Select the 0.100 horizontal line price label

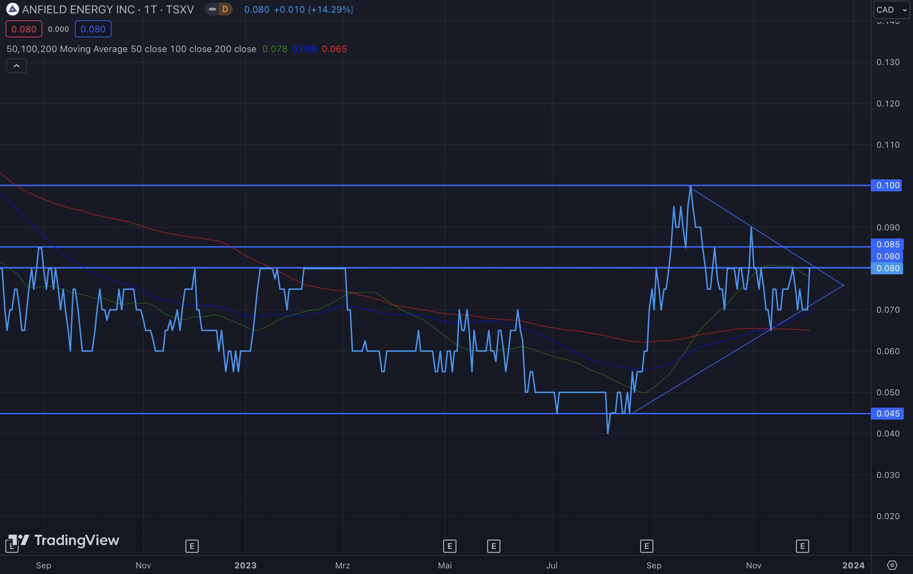point(887,185)
